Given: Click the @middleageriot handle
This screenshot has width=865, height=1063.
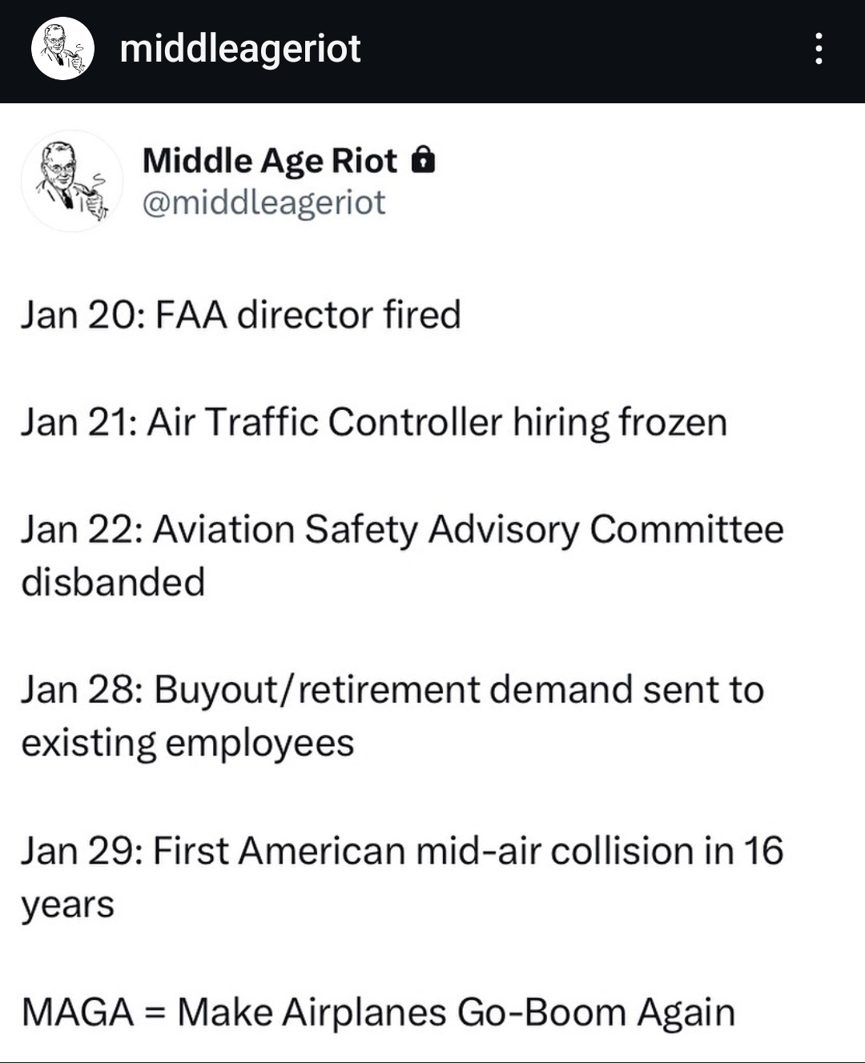Looking at the screenshot, I should [264, 203].
